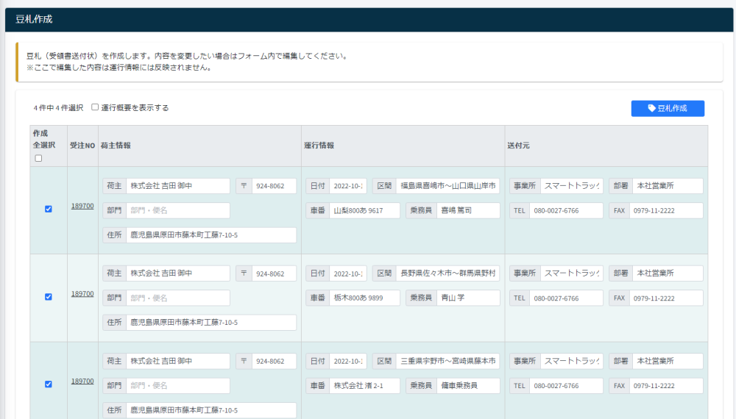
Task: Click the 事業所 field in the third row
Action: [x=571, y=362]
